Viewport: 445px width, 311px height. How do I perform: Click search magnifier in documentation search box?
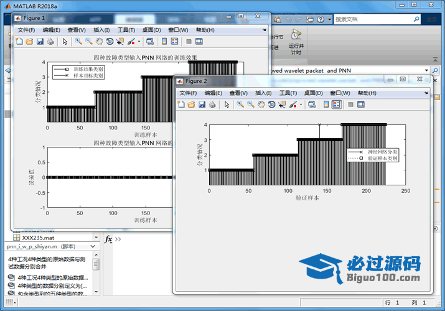click(x=416, y=19)
